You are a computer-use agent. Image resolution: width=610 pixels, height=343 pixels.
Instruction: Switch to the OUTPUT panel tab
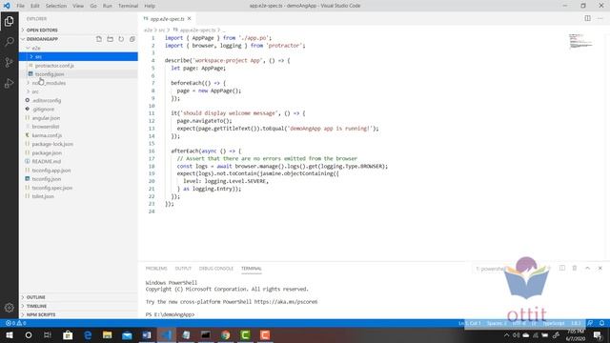[x=183, y=269]
